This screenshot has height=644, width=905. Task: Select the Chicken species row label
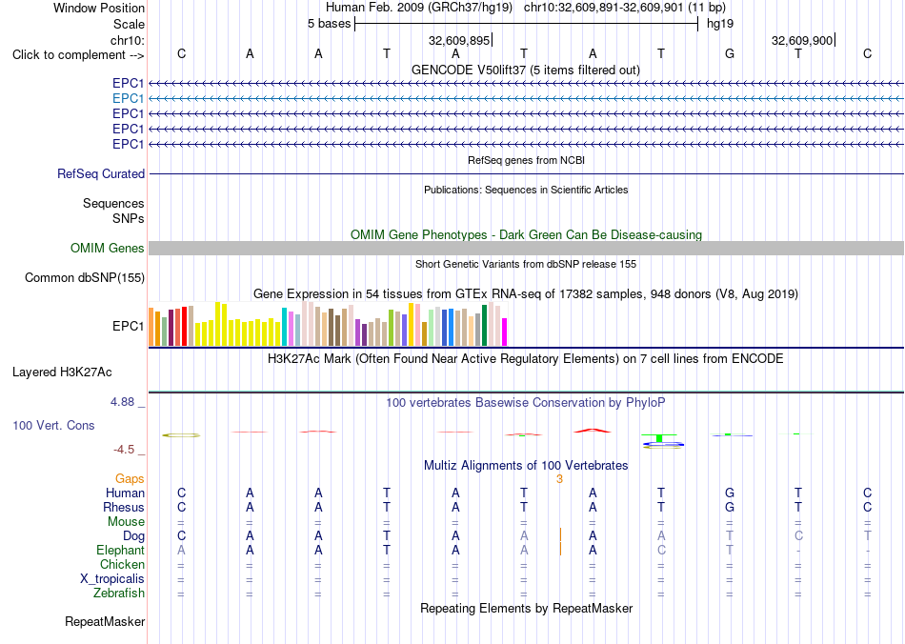[x=122, y=564]
